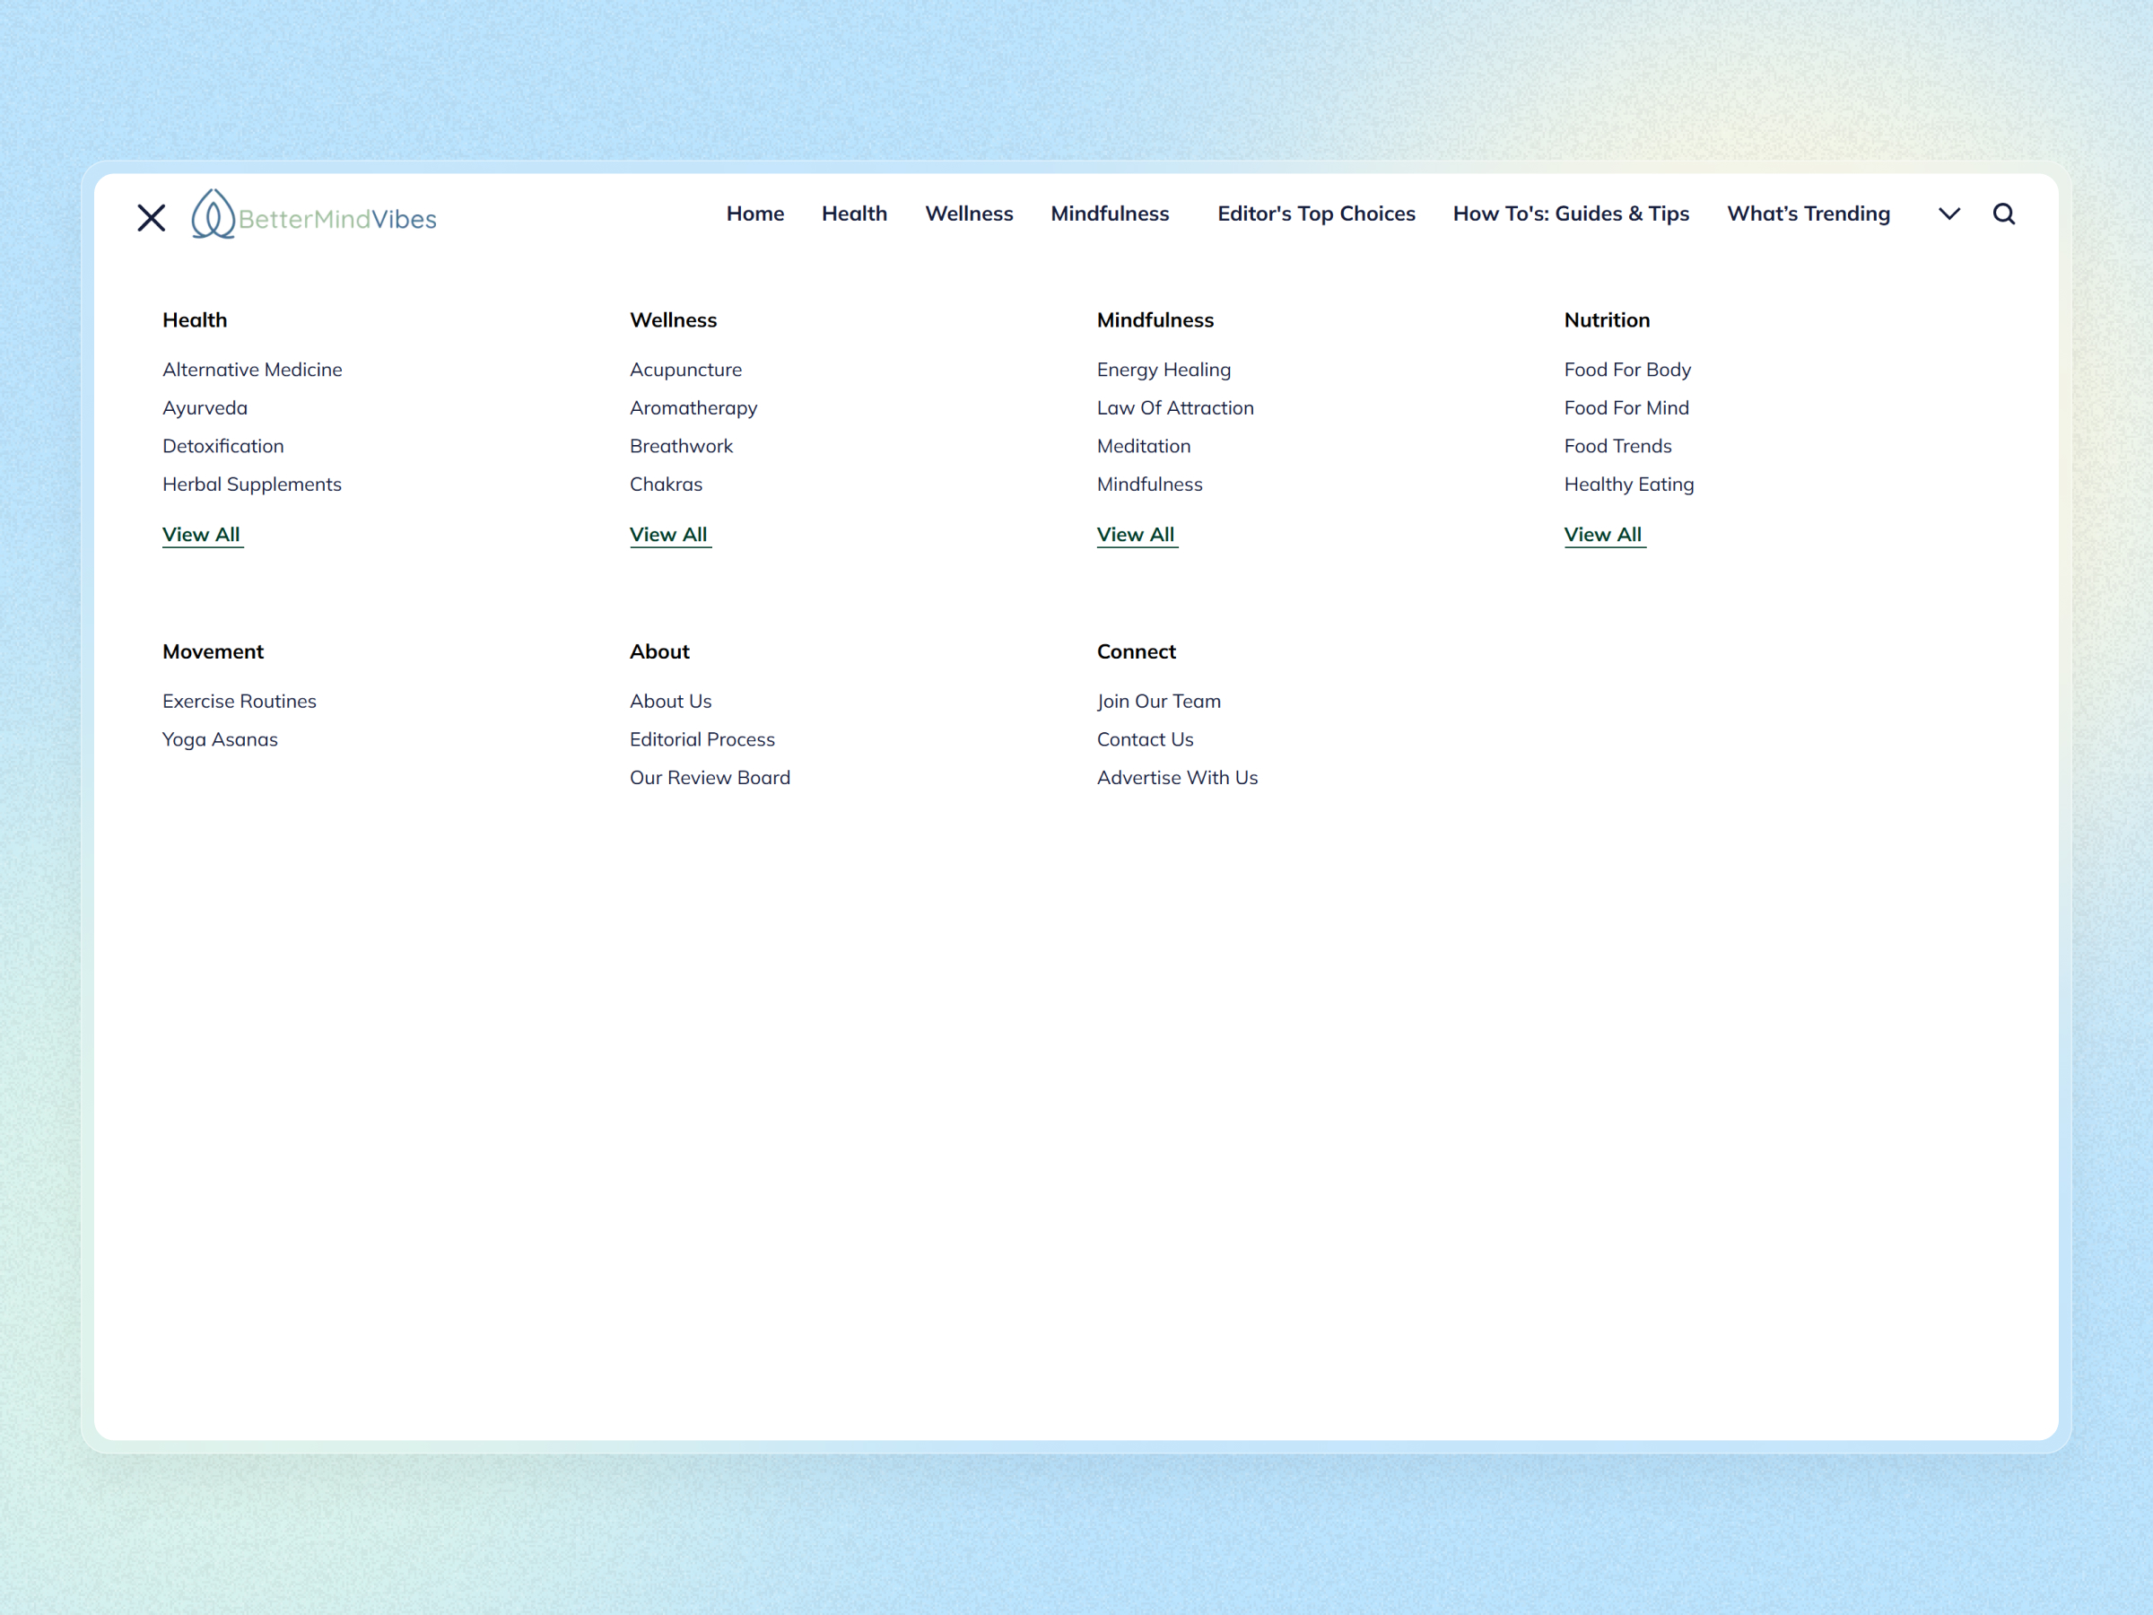Go to What's Trending nav item

pos(1808,214)
